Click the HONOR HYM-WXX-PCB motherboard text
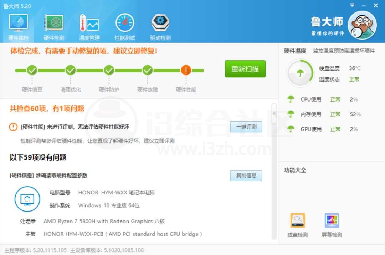 tap(123, 234)
